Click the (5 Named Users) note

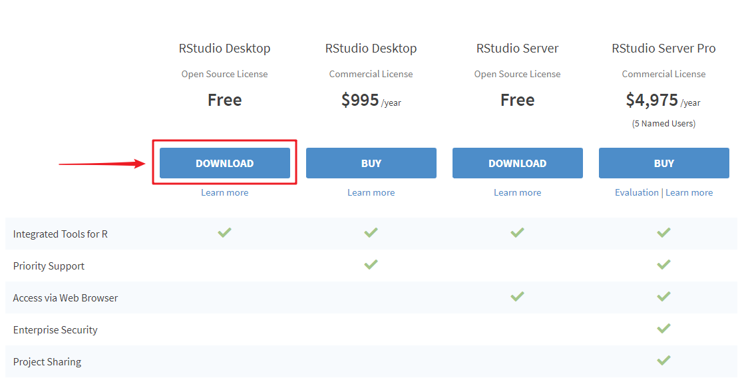click(x=663, y=123)
